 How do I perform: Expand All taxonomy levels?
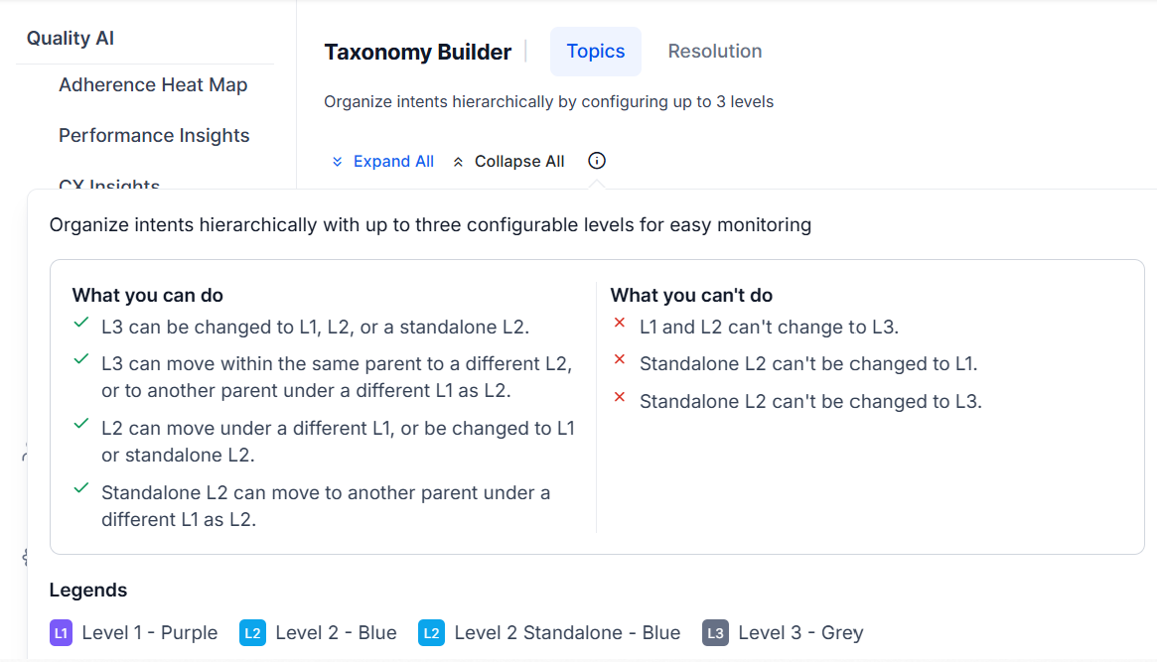383,162
